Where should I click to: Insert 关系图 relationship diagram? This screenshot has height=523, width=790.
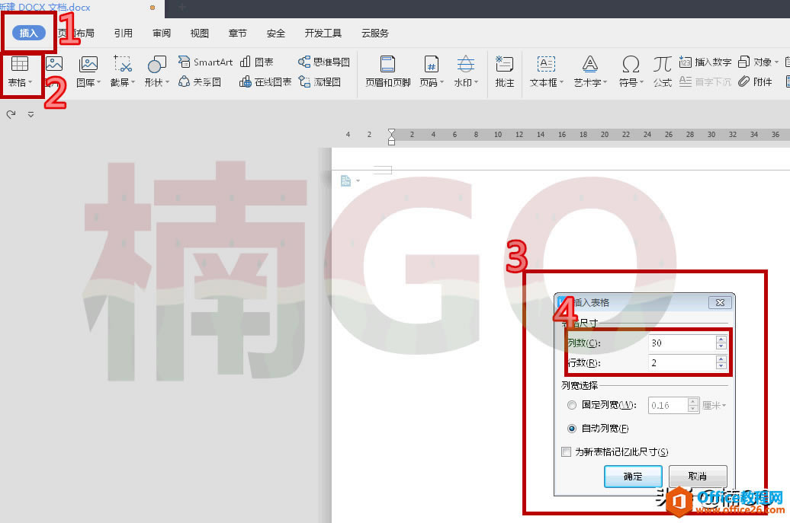[x=200, y=81]
